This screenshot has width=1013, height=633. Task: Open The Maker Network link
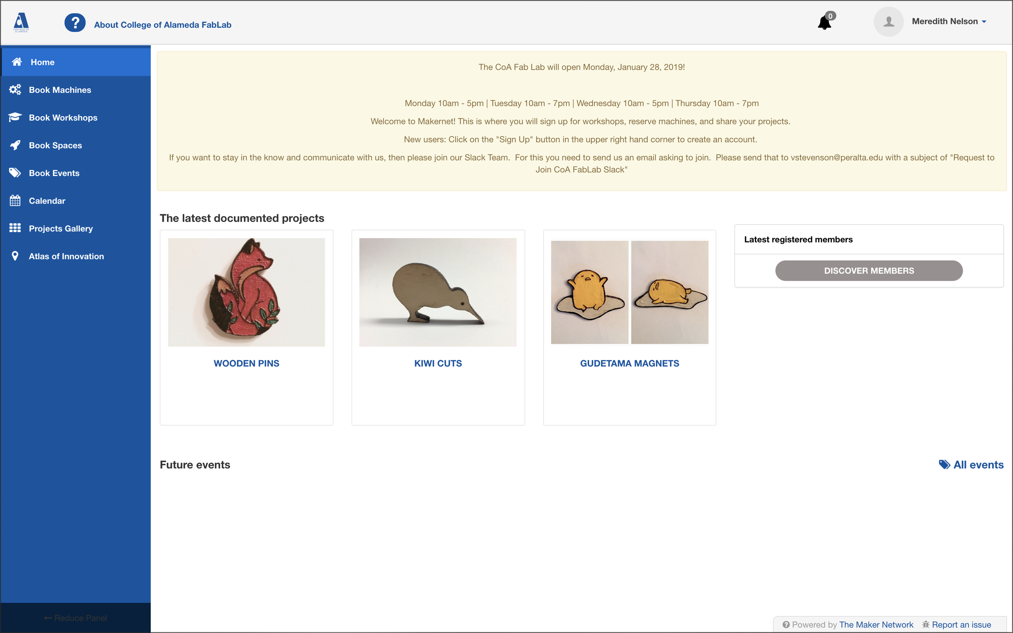pos(876,624)
